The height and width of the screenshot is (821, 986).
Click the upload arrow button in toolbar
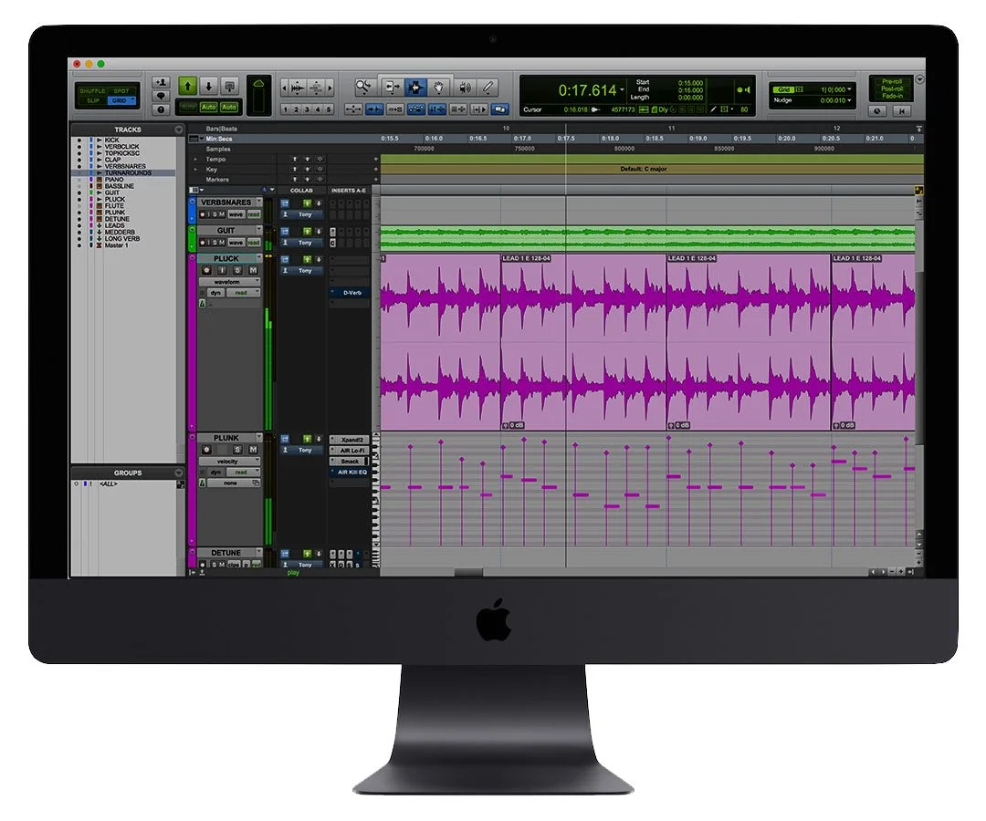(x=187, y=86)
